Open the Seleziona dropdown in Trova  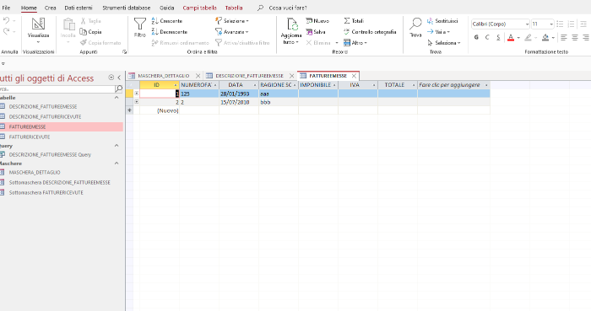click(x=444, y=43)
